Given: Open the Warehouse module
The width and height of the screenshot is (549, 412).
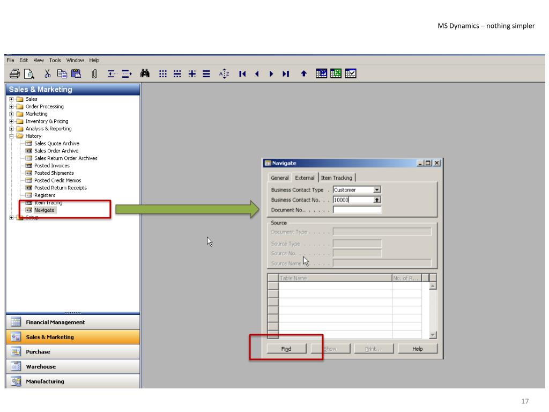Looking at the screenshot, I should click(x=73, y=366).
